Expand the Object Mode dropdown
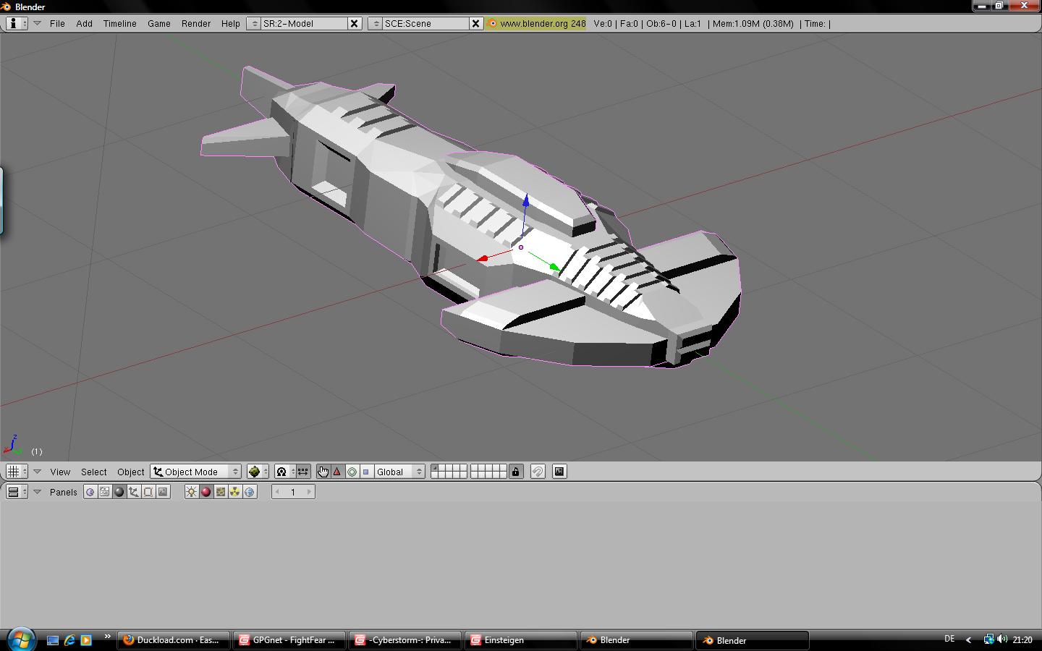The width and height of the screenshot is (1042, 651). [x=195, y=472]
